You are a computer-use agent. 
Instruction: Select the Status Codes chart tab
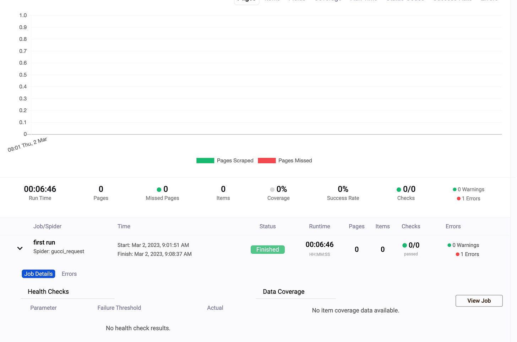pyautogui.click(x=405, y=1)
